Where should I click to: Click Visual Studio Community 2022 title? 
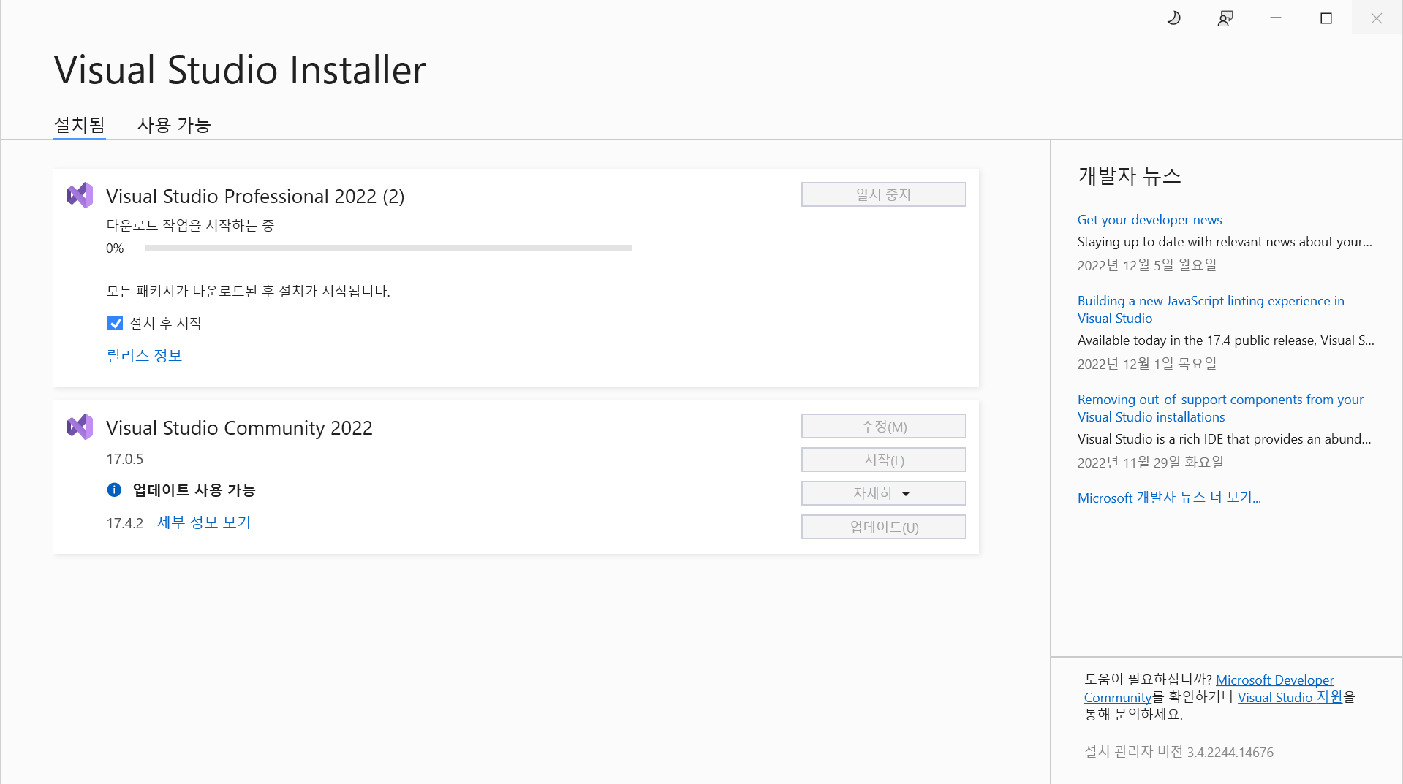pos(239,427)
